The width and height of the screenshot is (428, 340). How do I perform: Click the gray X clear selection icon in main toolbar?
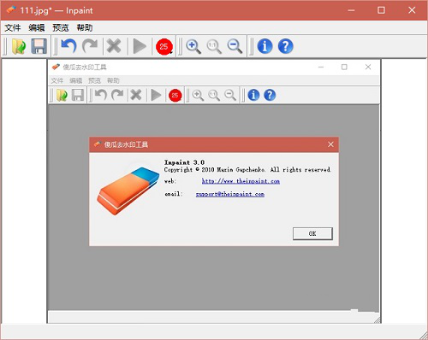(114, 46)
